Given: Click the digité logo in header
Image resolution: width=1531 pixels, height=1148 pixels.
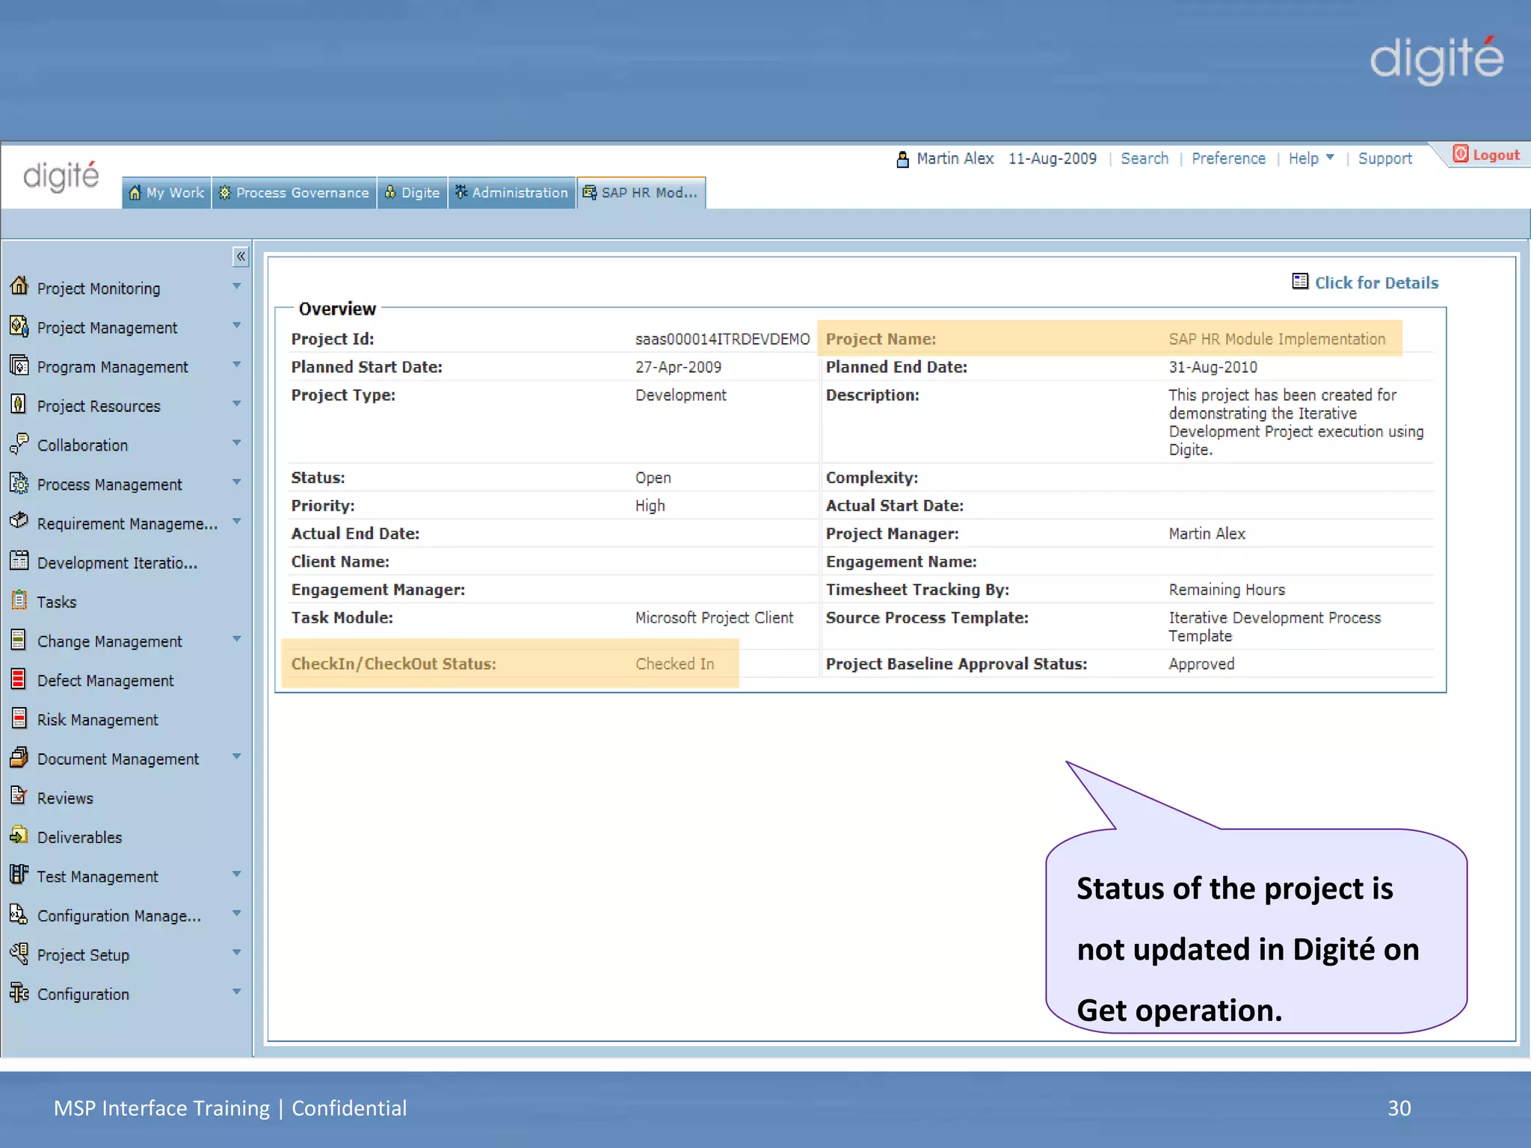Looking at the screenshot, I should pos(61,176).
